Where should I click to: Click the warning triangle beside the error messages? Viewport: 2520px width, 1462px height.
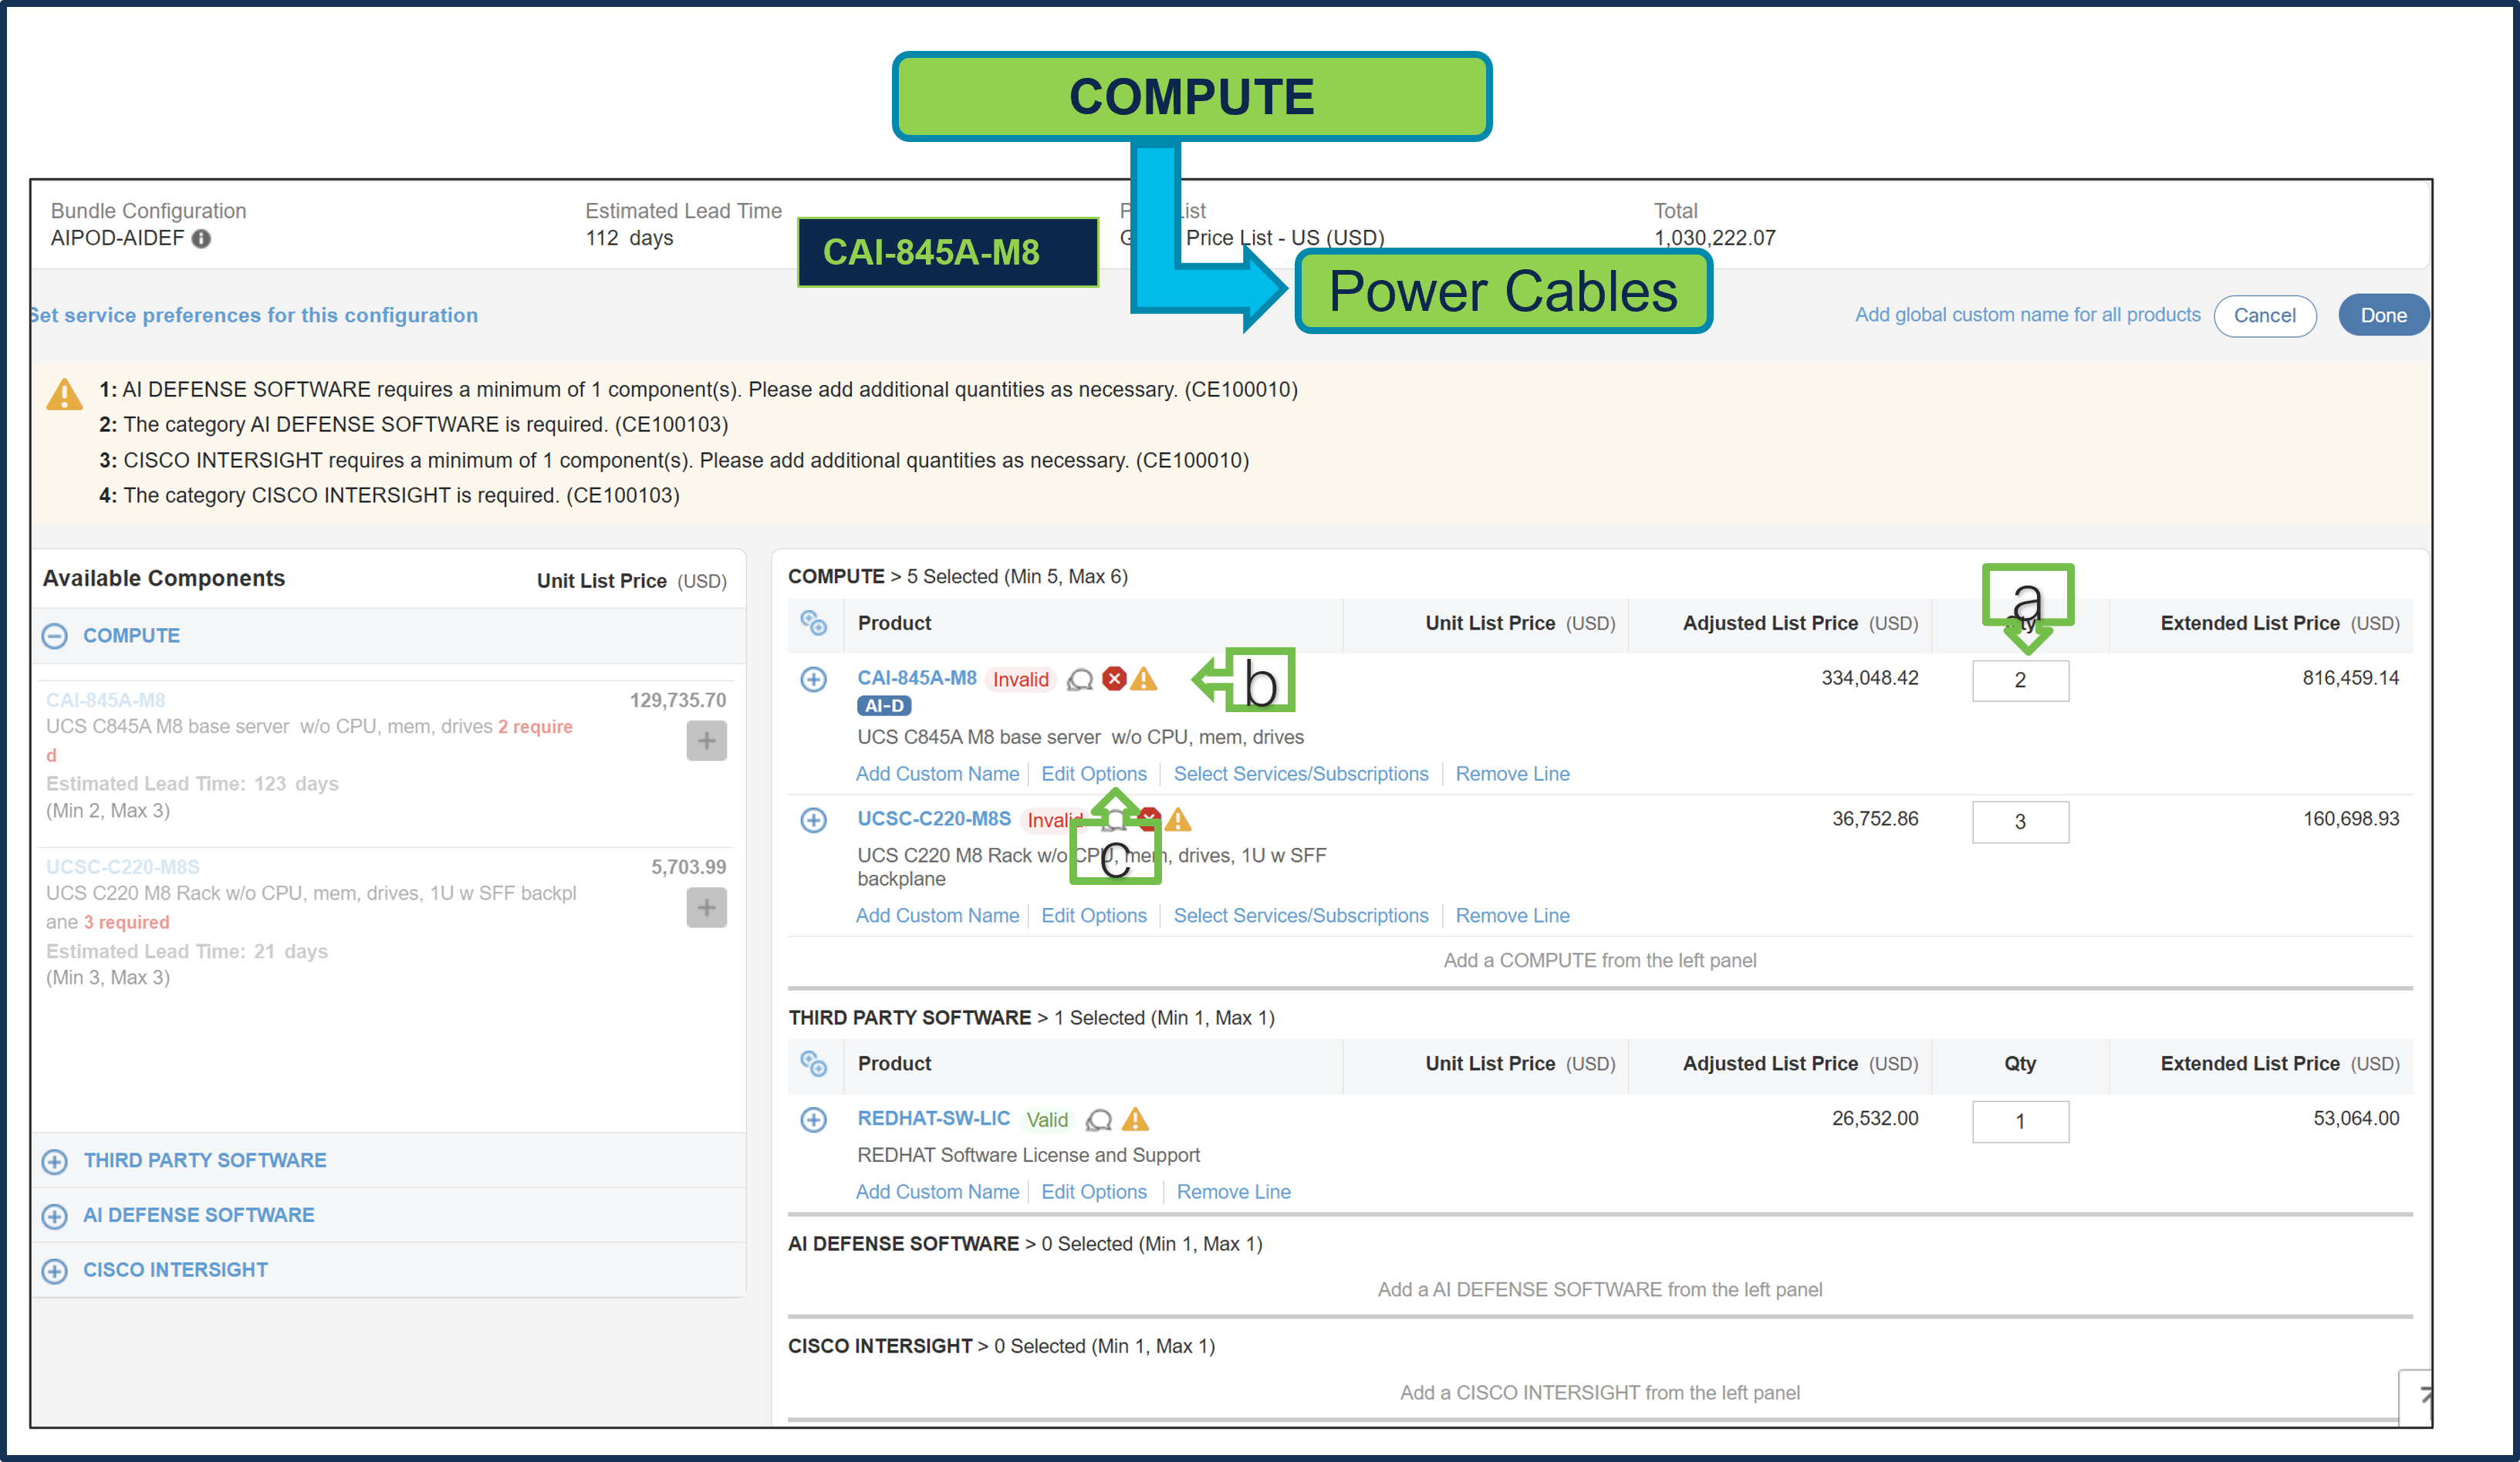[64, 394]
